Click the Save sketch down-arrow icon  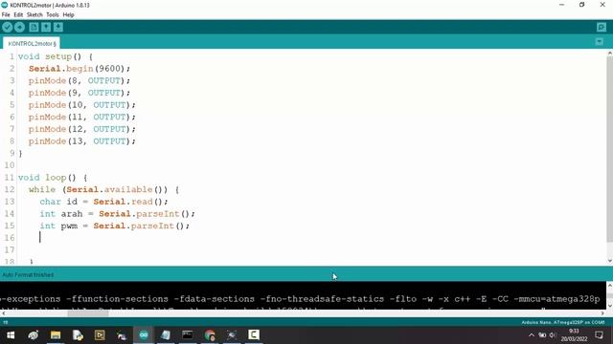58,28
